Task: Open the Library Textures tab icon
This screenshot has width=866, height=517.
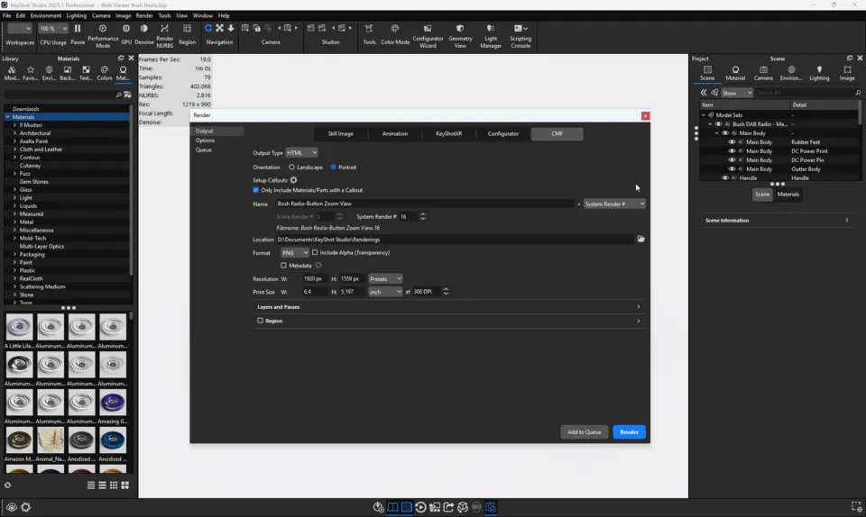Action: click(x=86, y=72)
